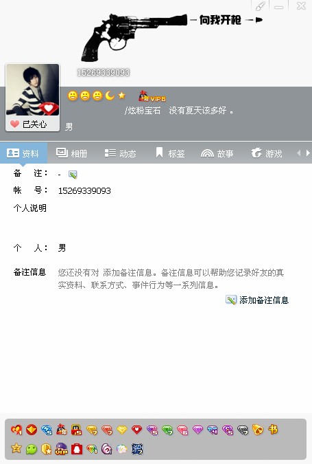Open the 故事 tab
The image size is (312, 464).
pos(217,153)
